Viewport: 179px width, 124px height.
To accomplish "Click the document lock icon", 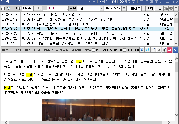I will click(166, 8).
